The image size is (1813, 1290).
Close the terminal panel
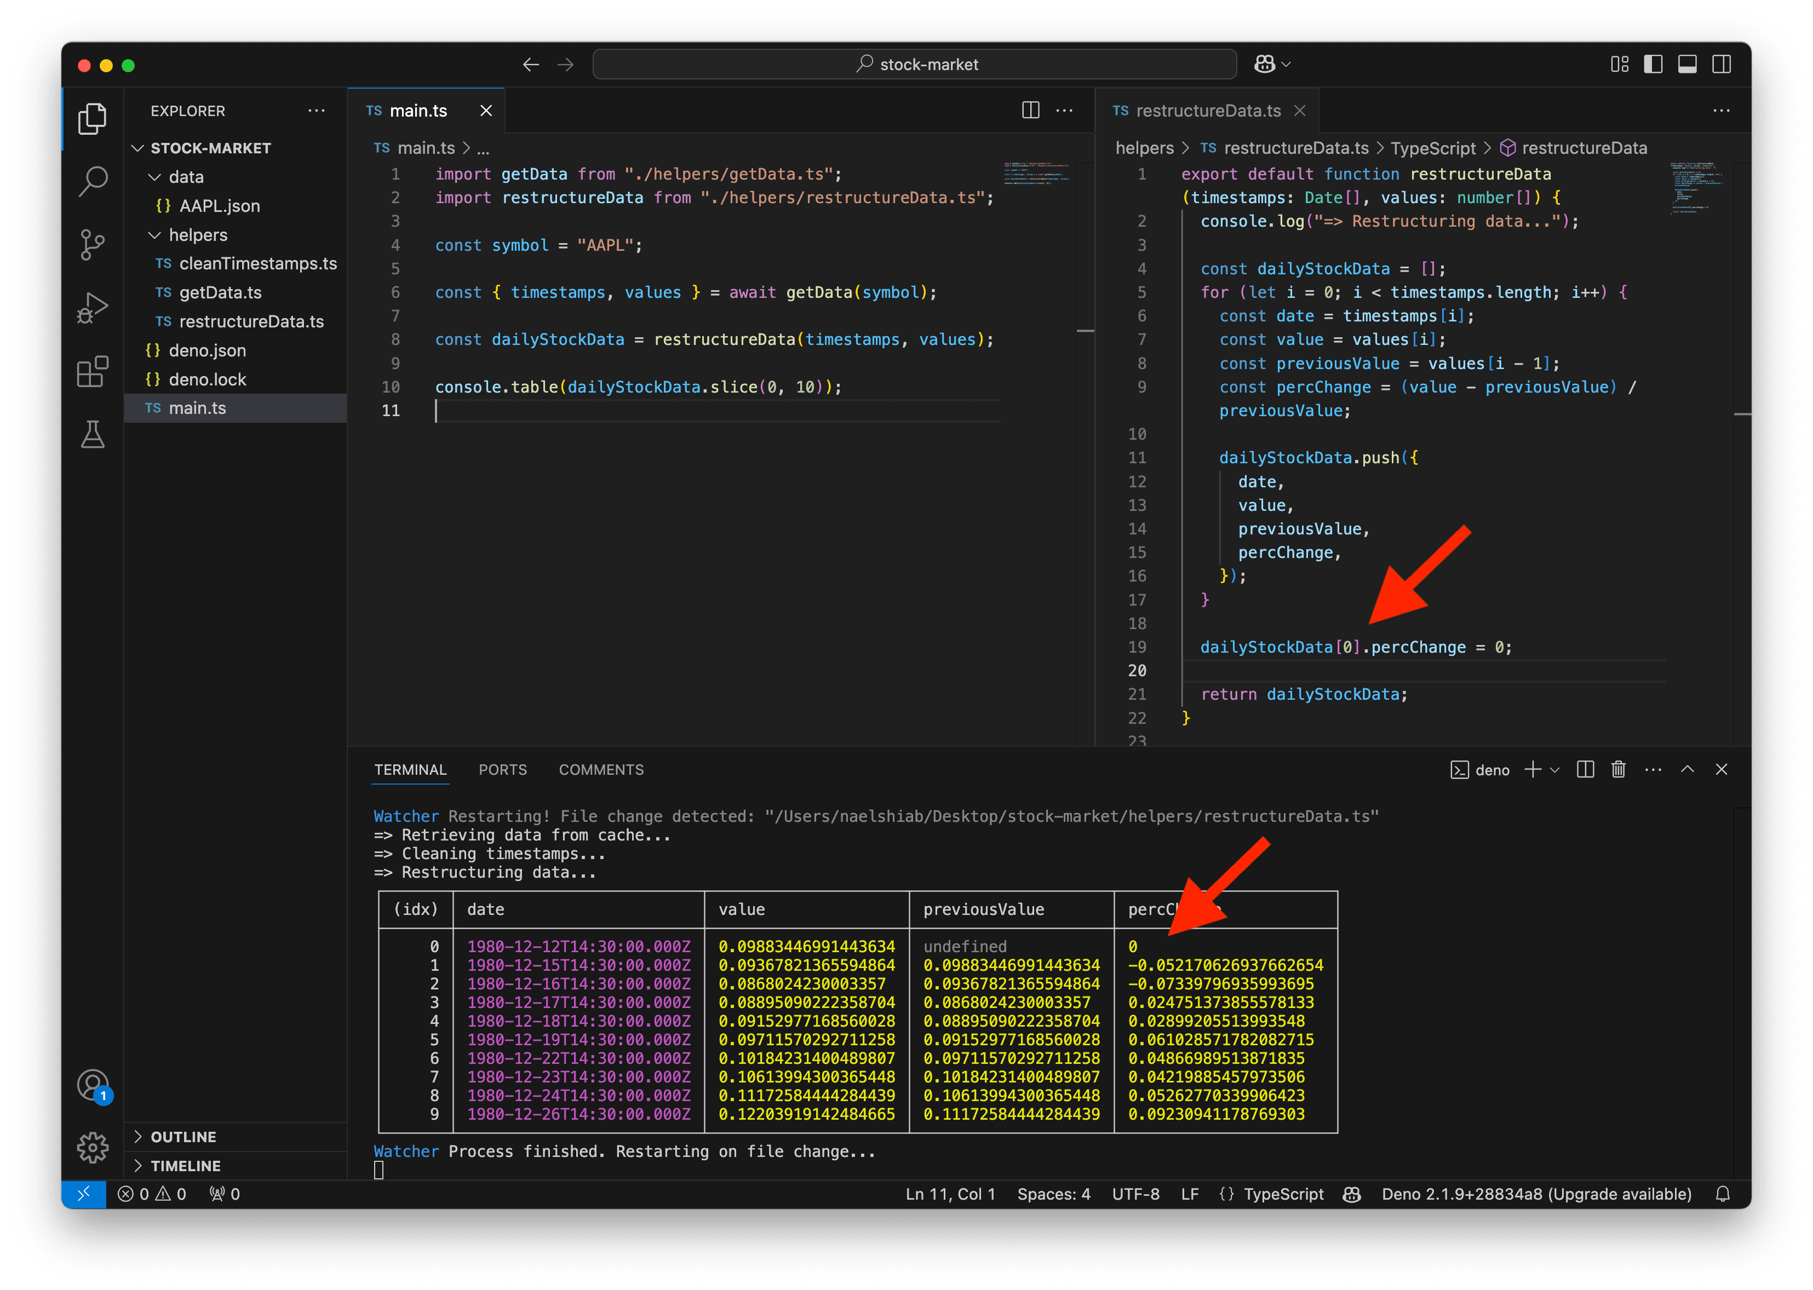click(x=1722, y=769)
